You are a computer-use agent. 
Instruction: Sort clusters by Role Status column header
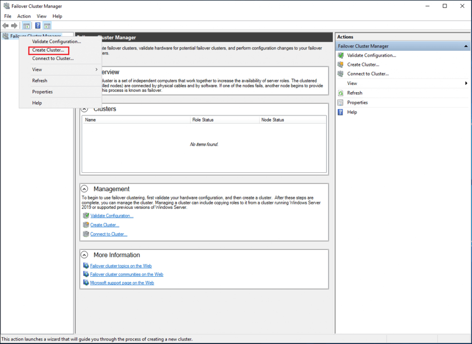225,120
